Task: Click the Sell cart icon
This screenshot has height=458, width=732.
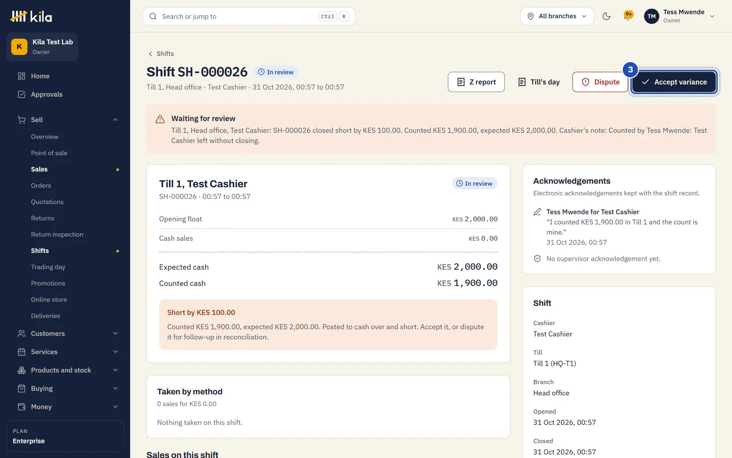Action: [x=21, y=120]
